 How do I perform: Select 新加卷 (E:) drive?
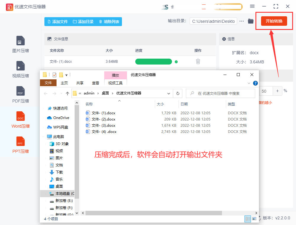(61, 201)
